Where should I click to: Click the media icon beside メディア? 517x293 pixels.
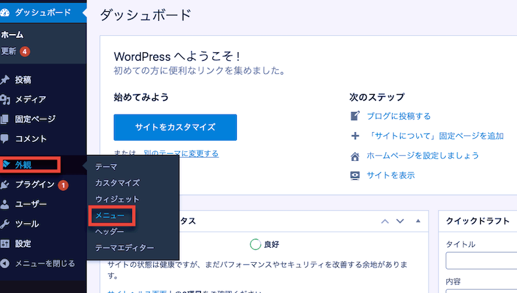pyautogui.click(x=5, y=99)
